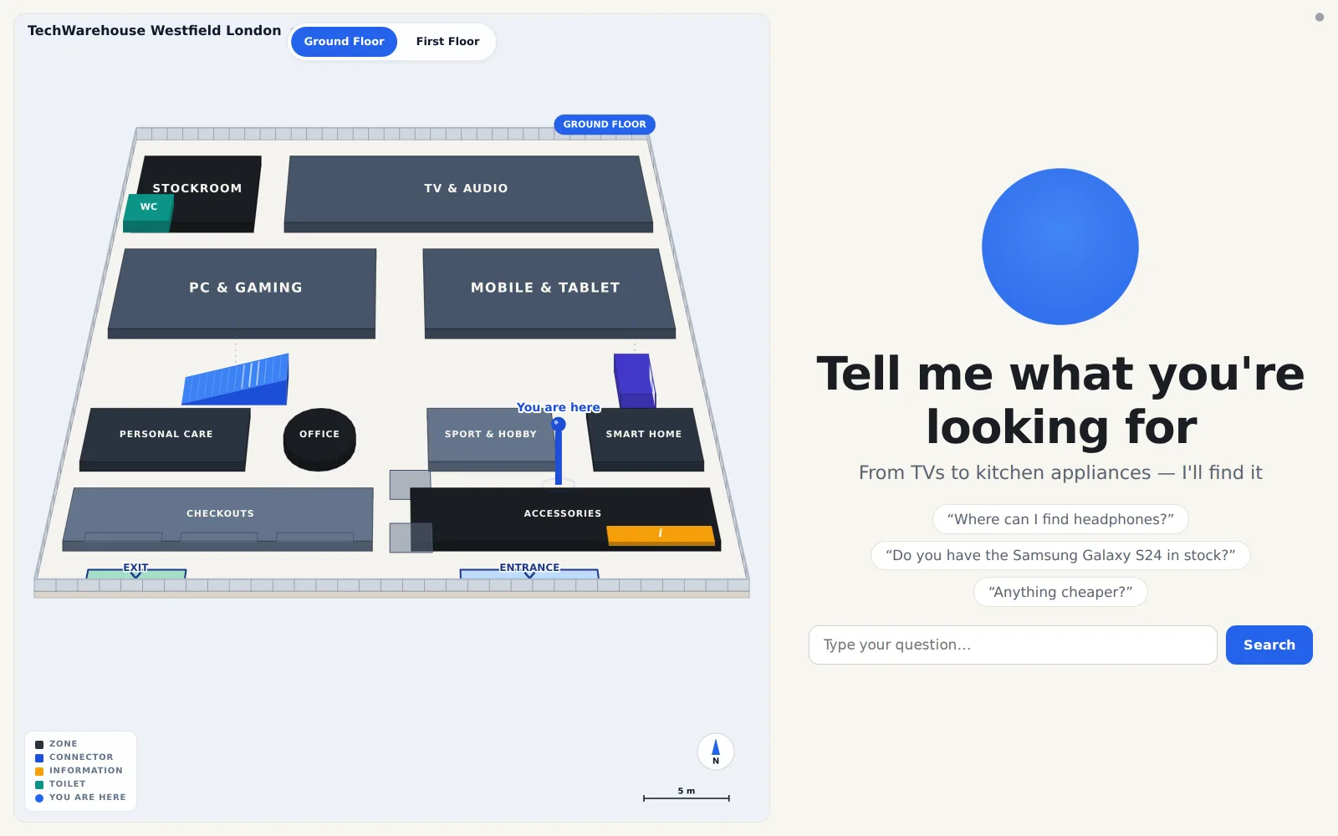The height and width of the screenshot is (836, 1338).
Task: Click the Toilet legend entry
Action: (60, 784)
